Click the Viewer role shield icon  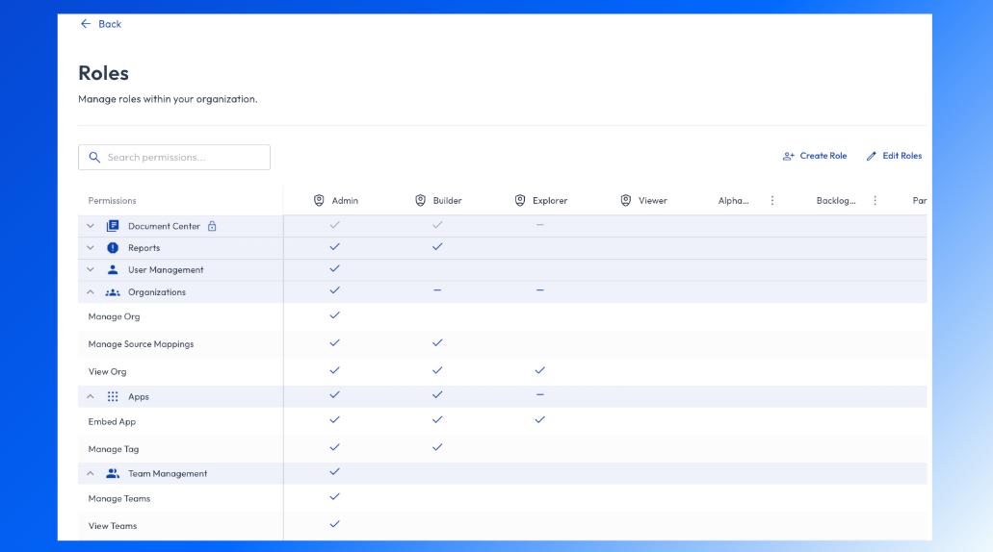click(x=626, y=200)
